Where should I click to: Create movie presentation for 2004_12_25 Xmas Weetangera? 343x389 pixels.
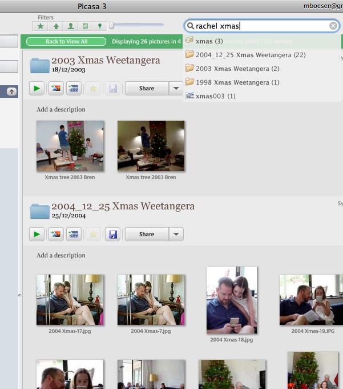tap(74, 234)
